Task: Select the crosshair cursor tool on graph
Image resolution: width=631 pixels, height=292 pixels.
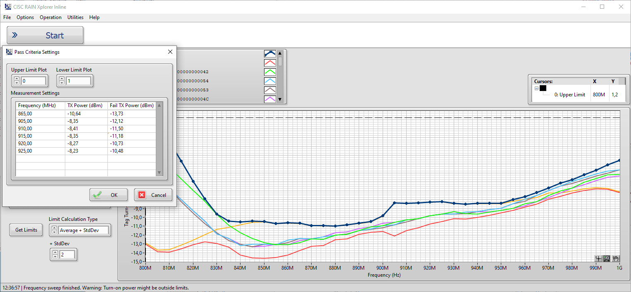Action: (x=598, y=258)
